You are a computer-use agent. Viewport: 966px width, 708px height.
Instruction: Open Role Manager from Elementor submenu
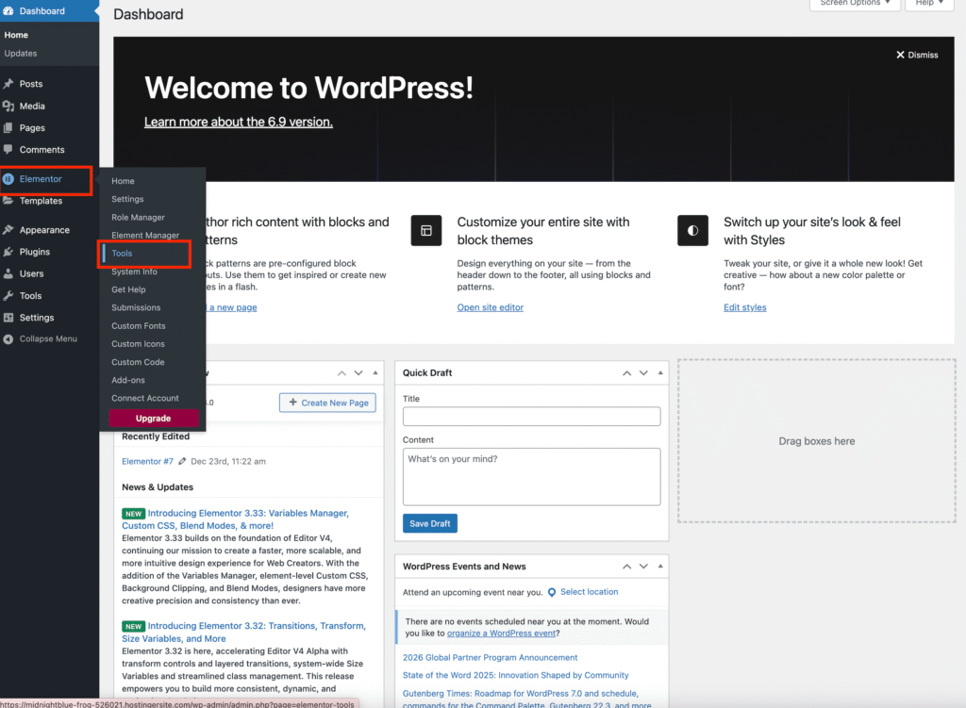click(x=138, y=218)
